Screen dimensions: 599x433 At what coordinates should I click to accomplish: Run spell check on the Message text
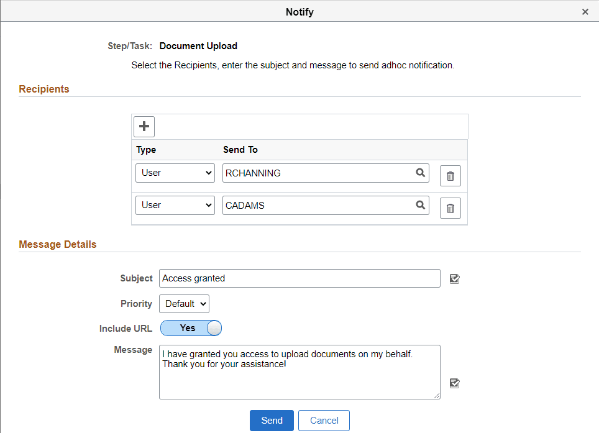point(454,383)
